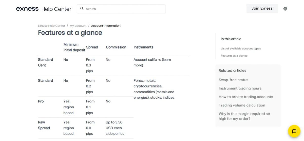Focus the Search input field
Image resolution: width=304 pixels, height=141 pixels.
coord(121,9)
